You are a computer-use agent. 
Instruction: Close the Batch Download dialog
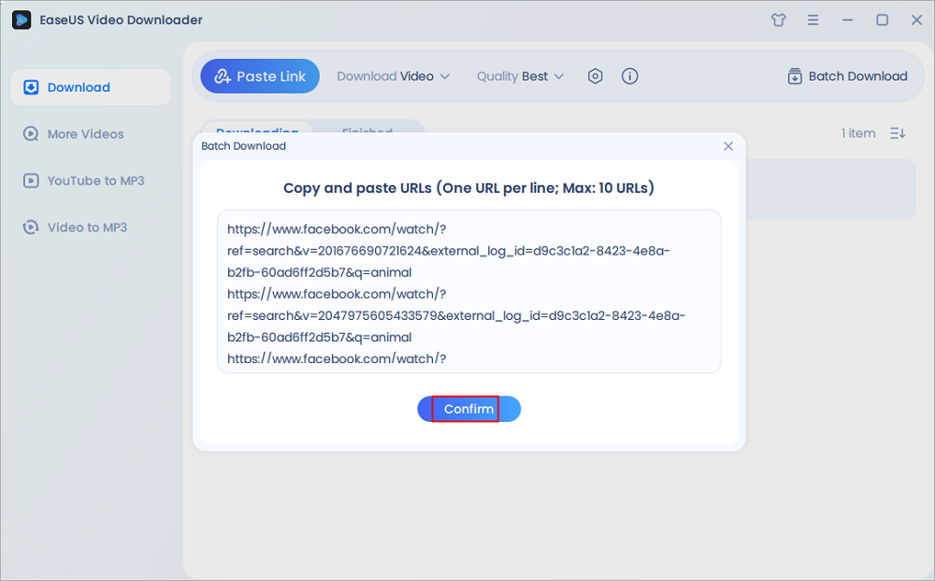click(x=728, y=146)
